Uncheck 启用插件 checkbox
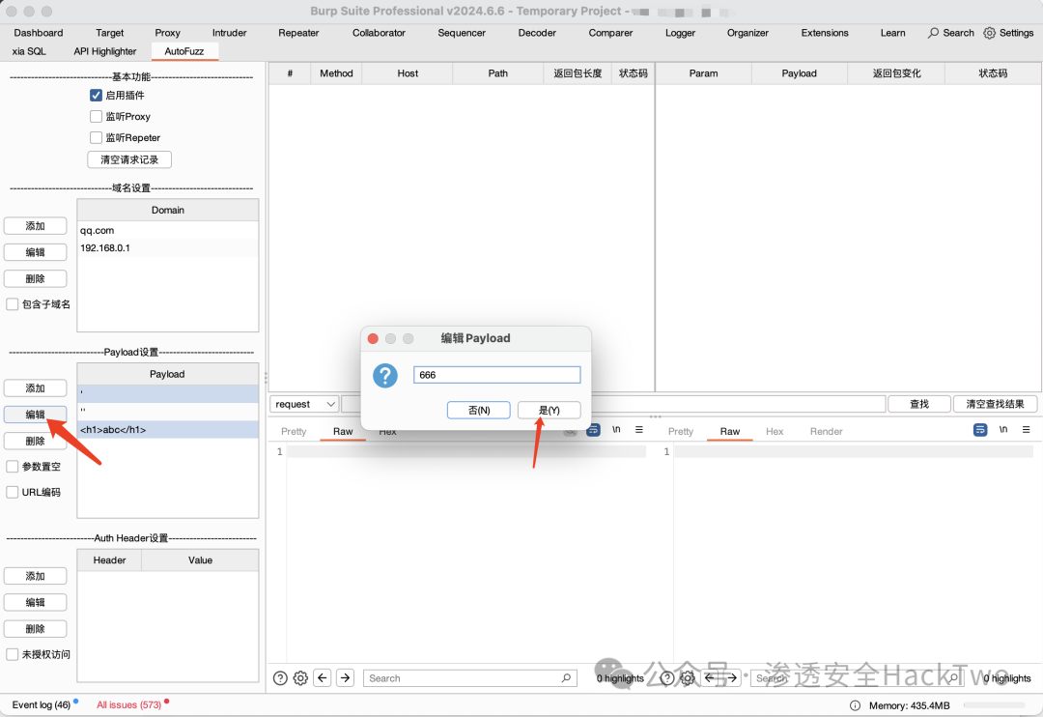1043x717 pixels. point(96,96)
